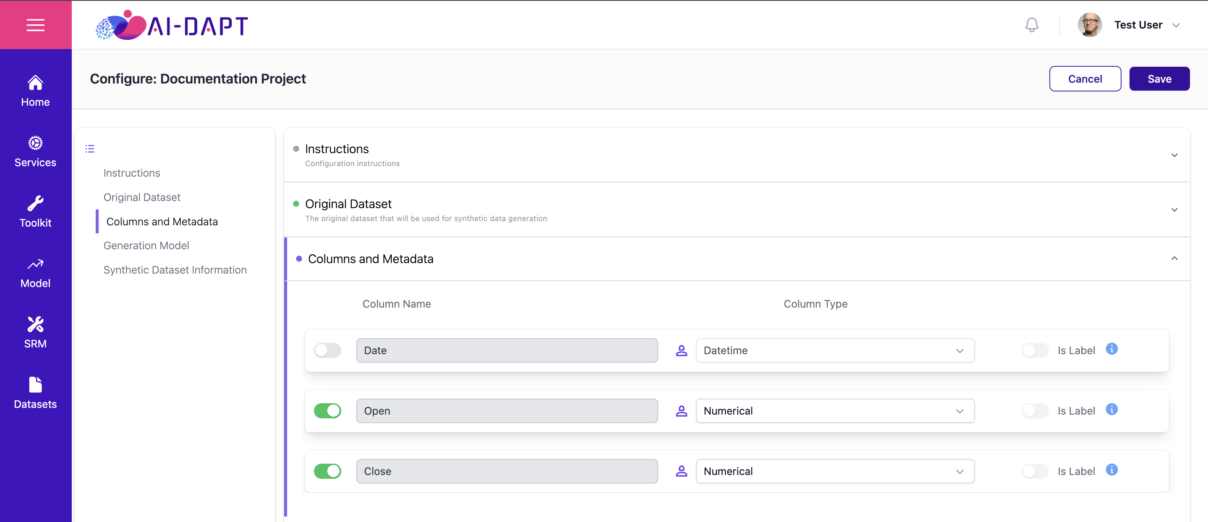Show Is Label info for Date row
The image size is (1208, 522).
1111,349
